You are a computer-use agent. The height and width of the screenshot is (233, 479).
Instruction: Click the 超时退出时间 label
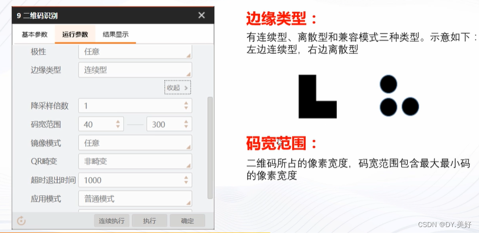click(x=53, y=180)
